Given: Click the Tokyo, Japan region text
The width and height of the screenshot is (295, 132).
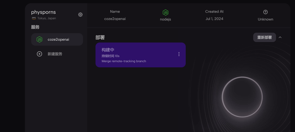Looking at the screenshot, I should click(47, 18).
